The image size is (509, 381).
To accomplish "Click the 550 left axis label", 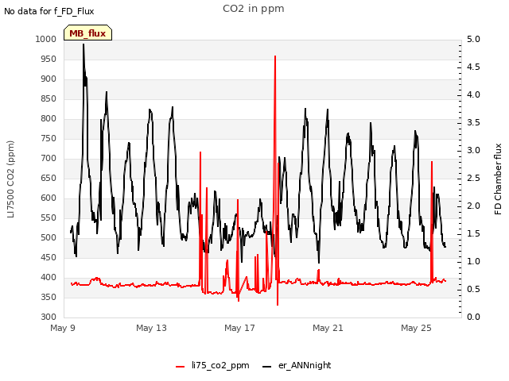I will pos(49,217).
